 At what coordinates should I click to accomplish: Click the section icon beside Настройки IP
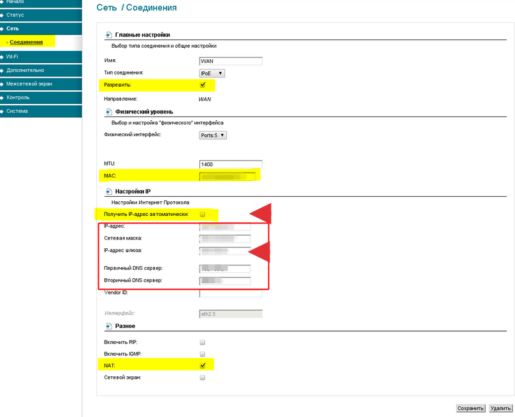[x=108, y=191]
